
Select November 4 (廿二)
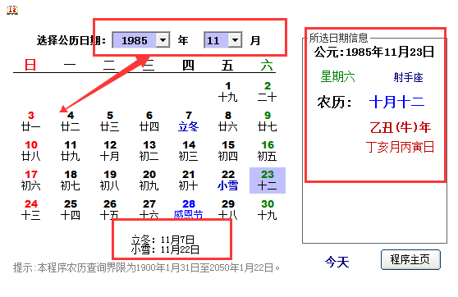click(70, 121)
